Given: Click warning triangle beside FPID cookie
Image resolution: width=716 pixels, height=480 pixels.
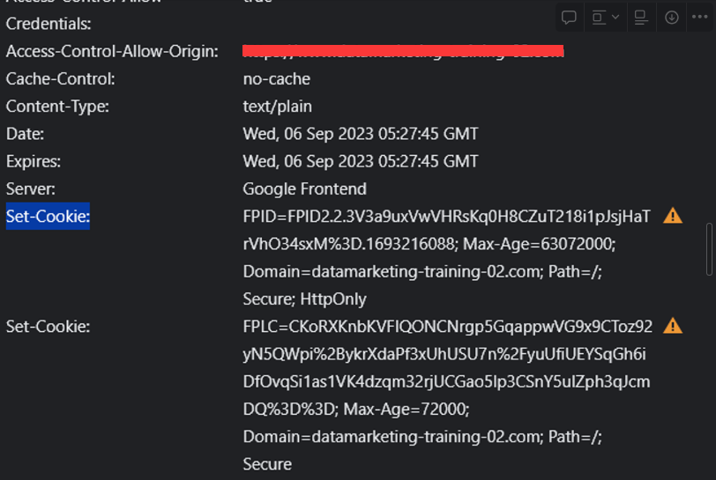Looking at the screenshot, I should click(673, 216).
